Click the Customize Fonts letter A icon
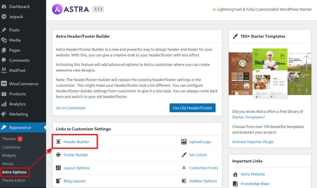The image size is (317, 188). [184, 168]
